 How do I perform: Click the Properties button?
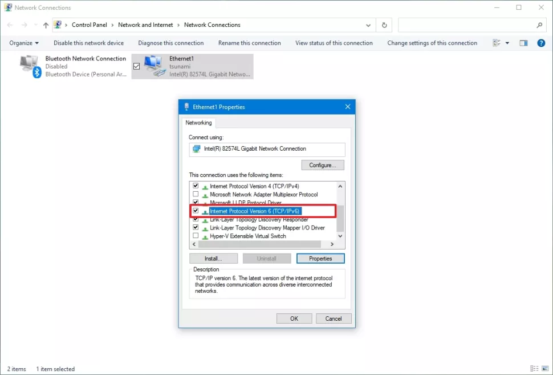(320, 258)
